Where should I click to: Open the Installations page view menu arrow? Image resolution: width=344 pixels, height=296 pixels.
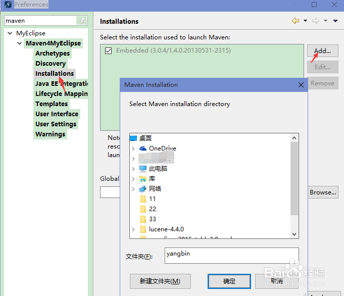tap(335, 21)
